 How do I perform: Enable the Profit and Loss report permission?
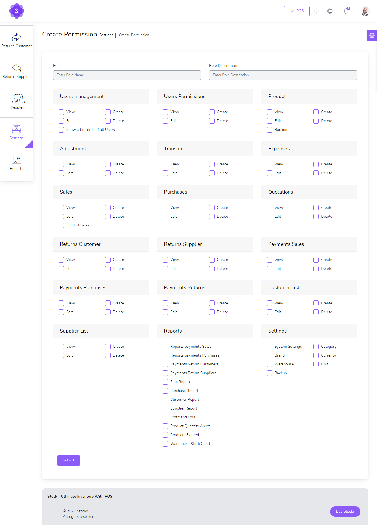[165, 417]
